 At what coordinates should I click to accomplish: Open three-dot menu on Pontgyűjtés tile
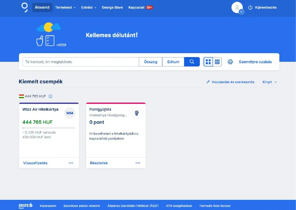tap(138, 163)
